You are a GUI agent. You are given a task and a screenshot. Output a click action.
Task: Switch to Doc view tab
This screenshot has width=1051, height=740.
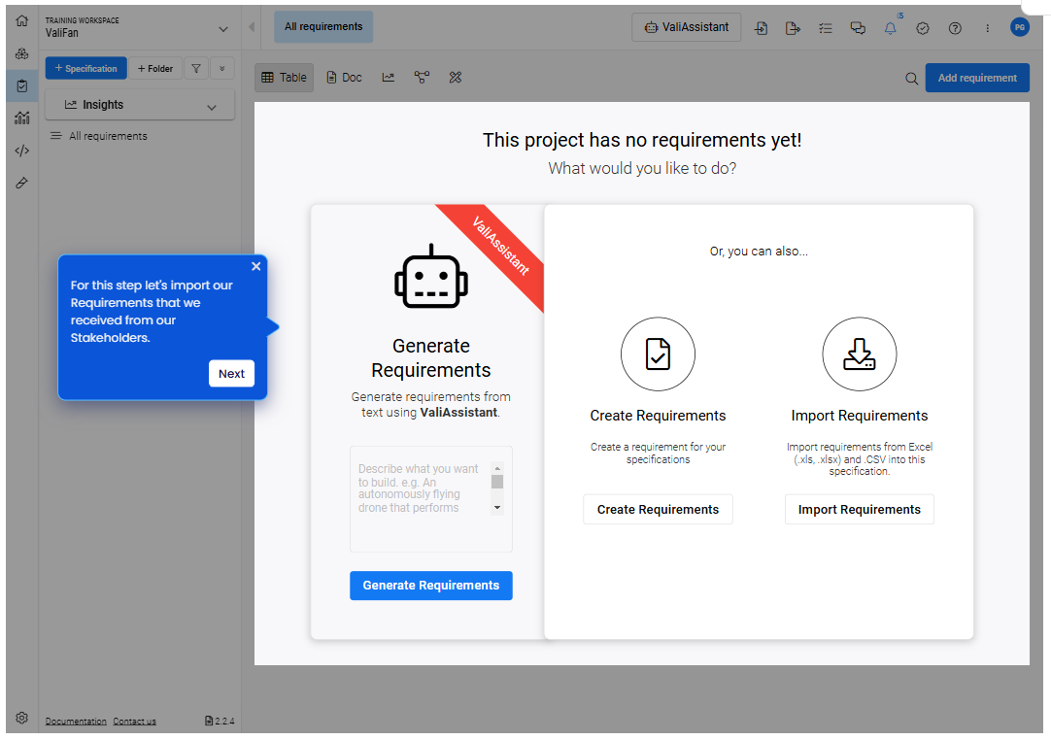coord(345,78)
